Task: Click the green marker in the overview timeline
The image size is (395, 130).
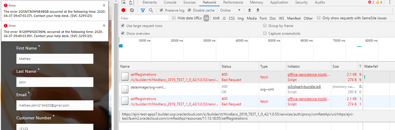Action: [x=120, y=46]
